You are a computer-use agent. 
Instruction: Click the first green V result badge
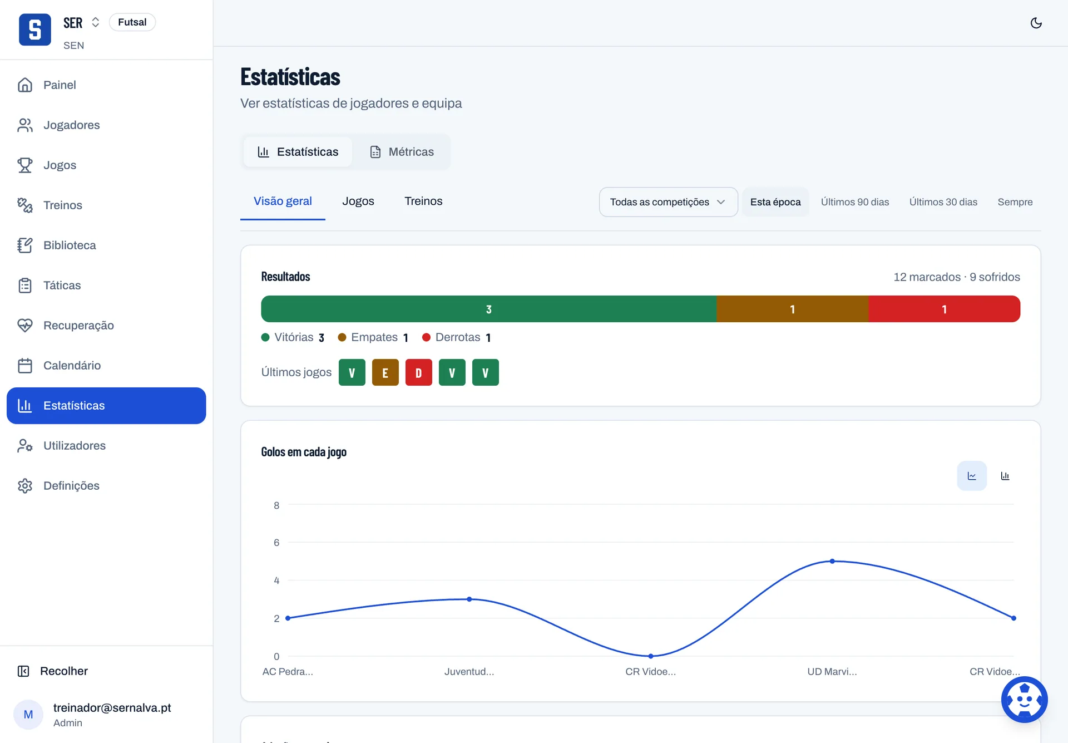pos(352,372)
